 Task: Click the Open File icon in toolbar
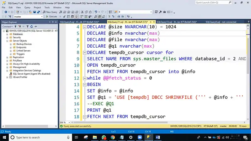pos(30,12)
